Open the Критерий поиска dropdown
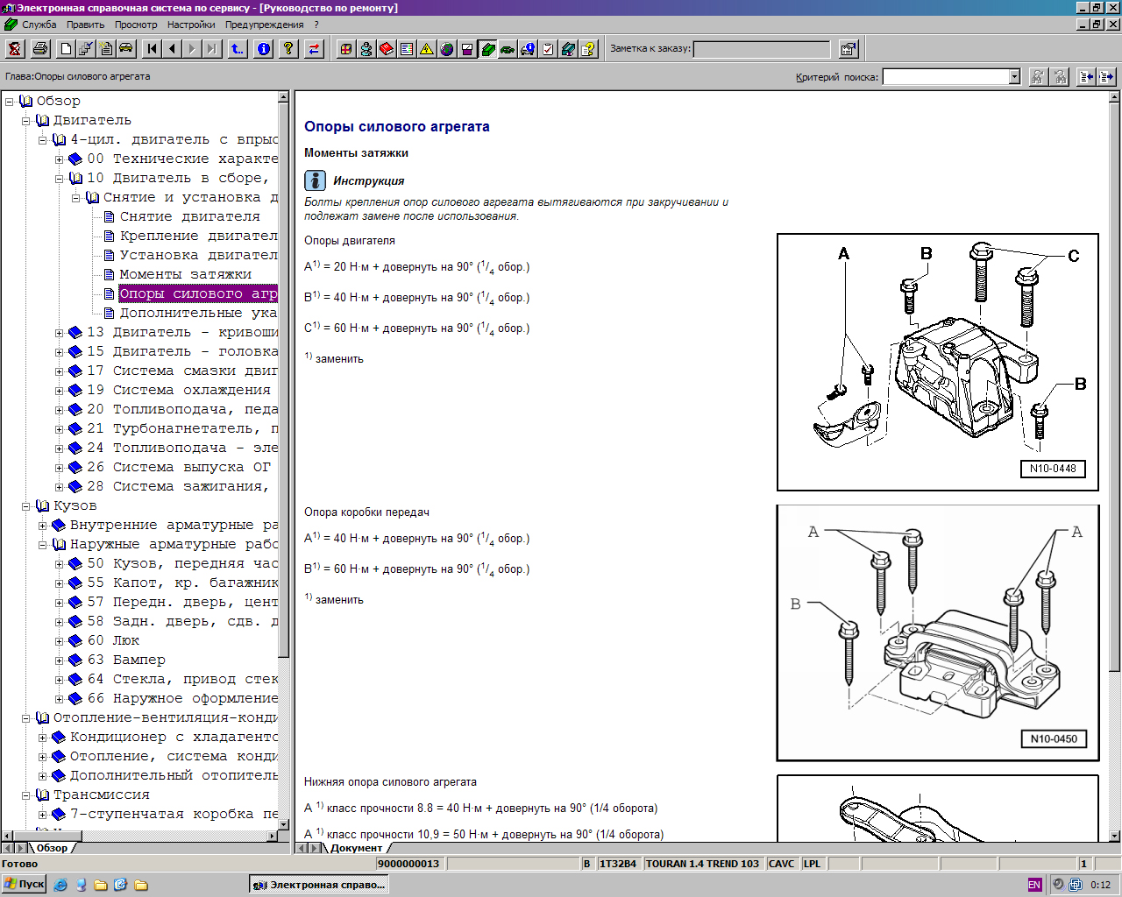1122x897 pixels. point(1014,77)
